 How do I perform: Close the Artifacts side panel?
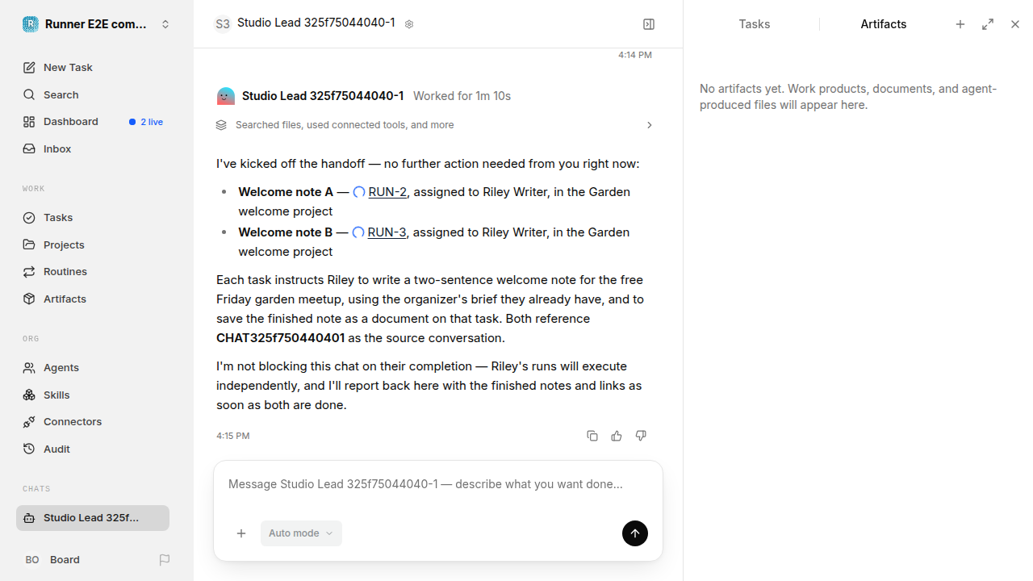tap(1015, 24)
